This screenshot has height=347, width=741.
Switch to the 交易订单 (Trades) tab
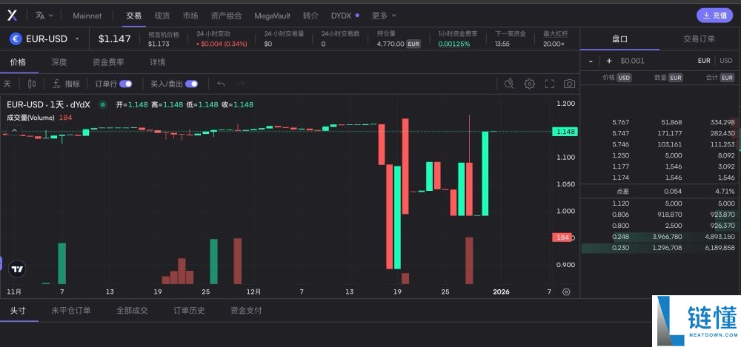pos(699,38)
